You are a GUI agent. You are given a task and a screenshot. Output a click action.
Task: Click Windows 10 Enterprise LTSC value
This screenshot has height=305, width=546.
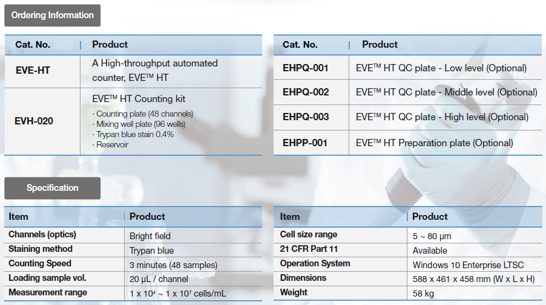click(468, 265)
